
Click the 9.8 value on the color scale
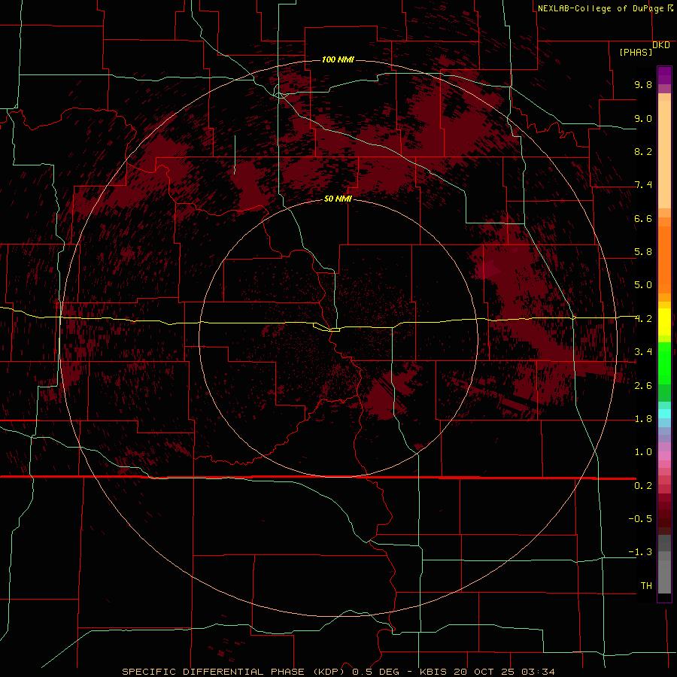click(x=643, y=84)
